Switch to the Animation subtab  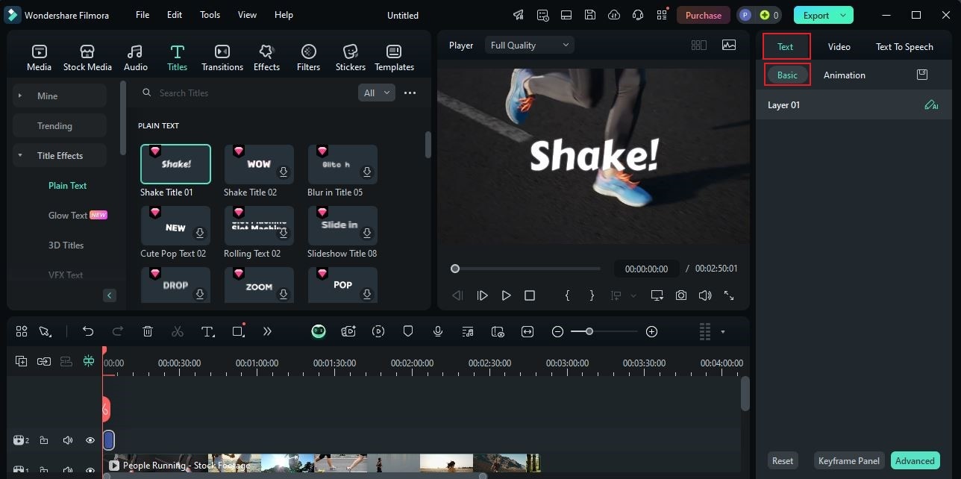coord(845,75)
